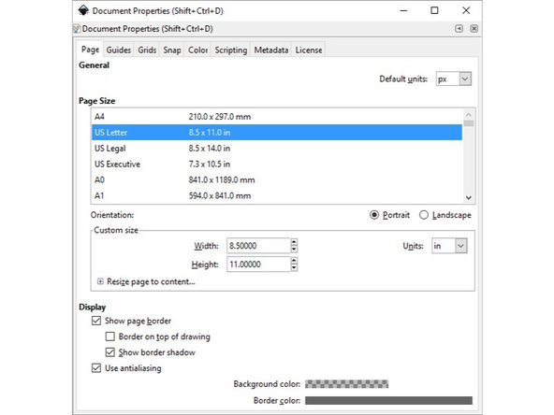
Task: Click the Height input field
Action: 258,264
